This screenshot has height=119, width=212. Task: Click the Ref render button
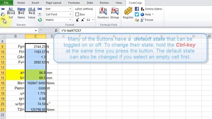(11, 13)
